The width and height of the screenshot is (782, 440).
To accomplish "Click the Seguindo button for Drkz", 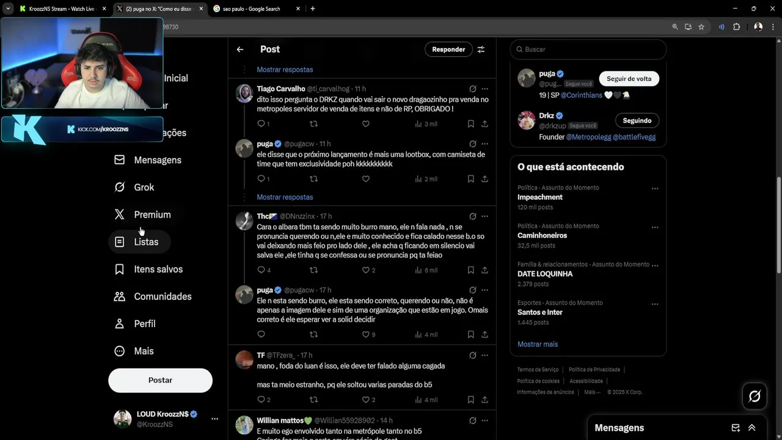I will (x=637, y=120).
